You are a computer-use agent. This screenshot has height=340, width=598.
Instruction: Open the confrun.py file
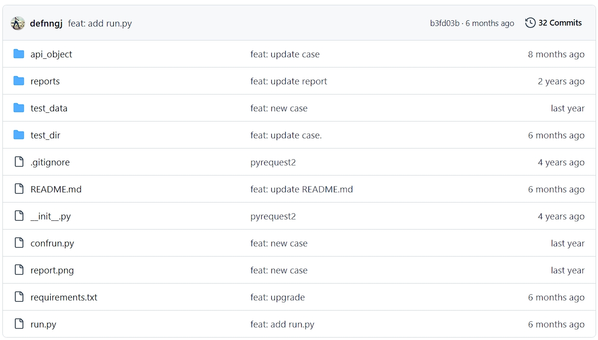[x=52, y=243]
